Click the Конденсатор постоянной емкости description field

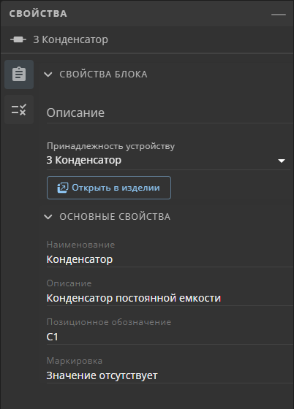(x=170, y=298)
